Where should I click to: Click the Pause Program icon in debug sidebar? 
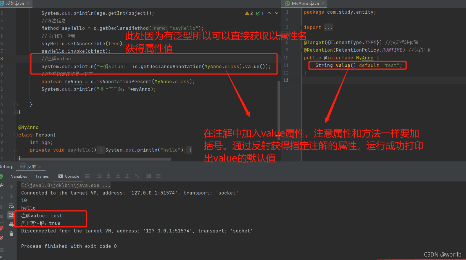click(x=1, y=207)
